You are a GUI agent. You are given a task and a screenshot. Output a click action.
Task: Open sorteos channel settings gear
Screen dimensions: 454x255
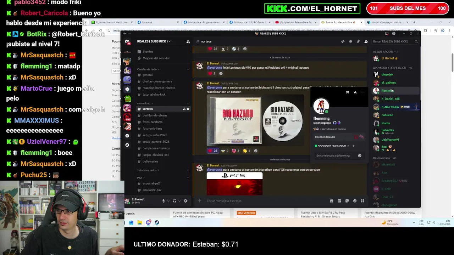click(x=188, y=109)
